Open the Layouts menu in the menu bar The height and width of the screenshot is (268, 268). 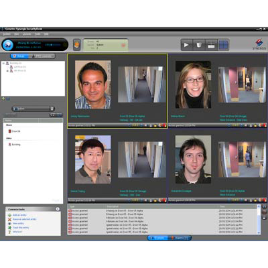click(x=27, y=34)
